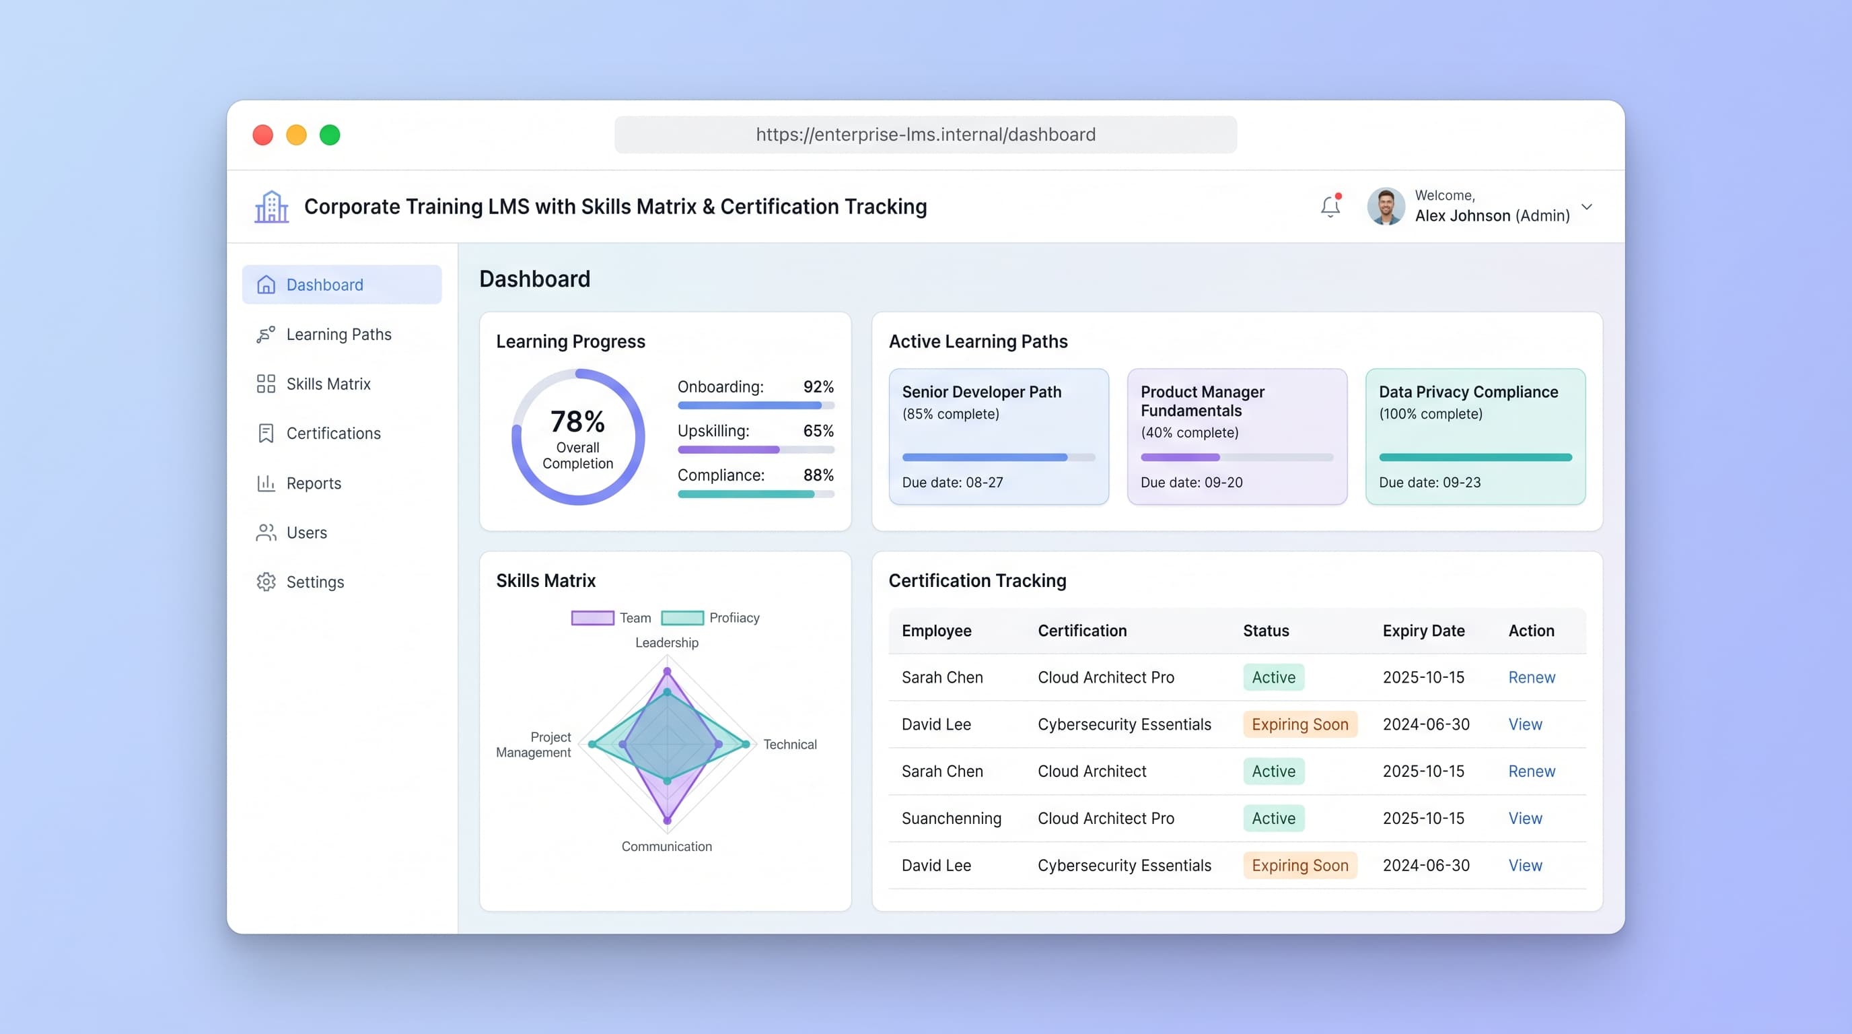The height and width of the screenshot is (1034, 1852).
Task: Click Senior Developer Path progress bar
Action: pyautogui.click(x=999, y=457)
